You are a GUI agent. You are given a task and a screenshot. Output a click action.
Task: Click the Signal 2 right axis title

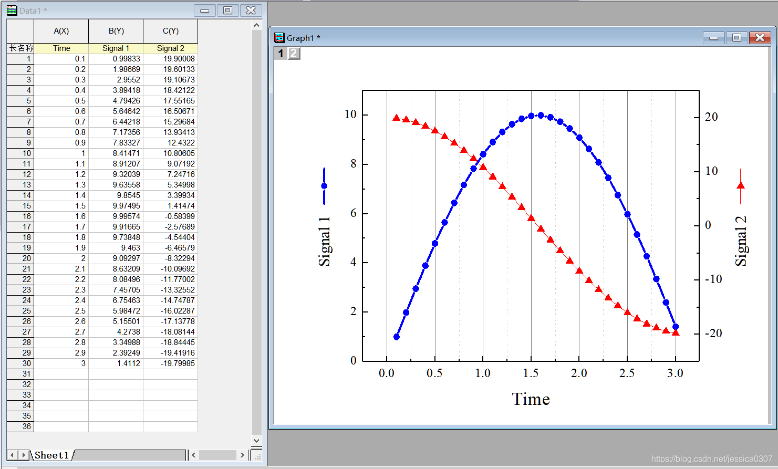pyautogui.click(x=741, y=241)
